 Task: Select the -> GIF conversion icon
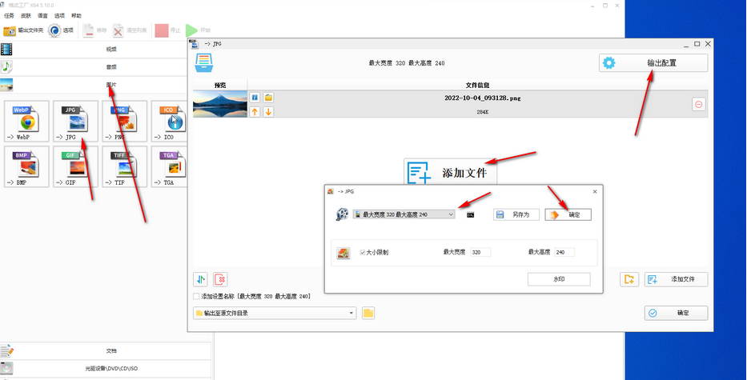coord(76,166)
